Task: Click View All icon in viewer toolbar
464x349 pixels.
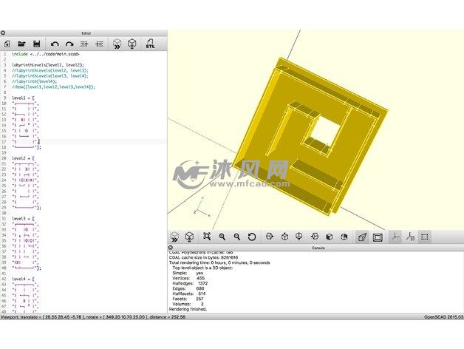Action: pos(206,237)
